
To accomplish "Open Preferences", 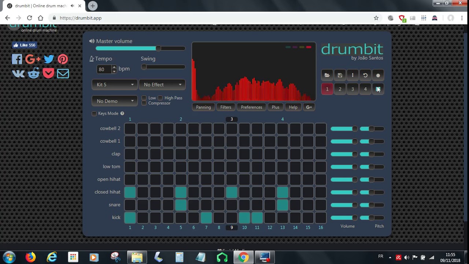I will pyautogui.click(x=251, y=107).
